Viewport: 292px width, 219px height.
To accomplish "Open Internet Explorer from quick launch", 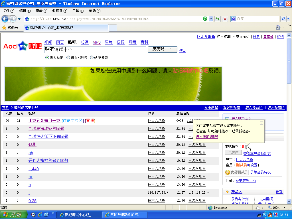I will tap(40, 214).
